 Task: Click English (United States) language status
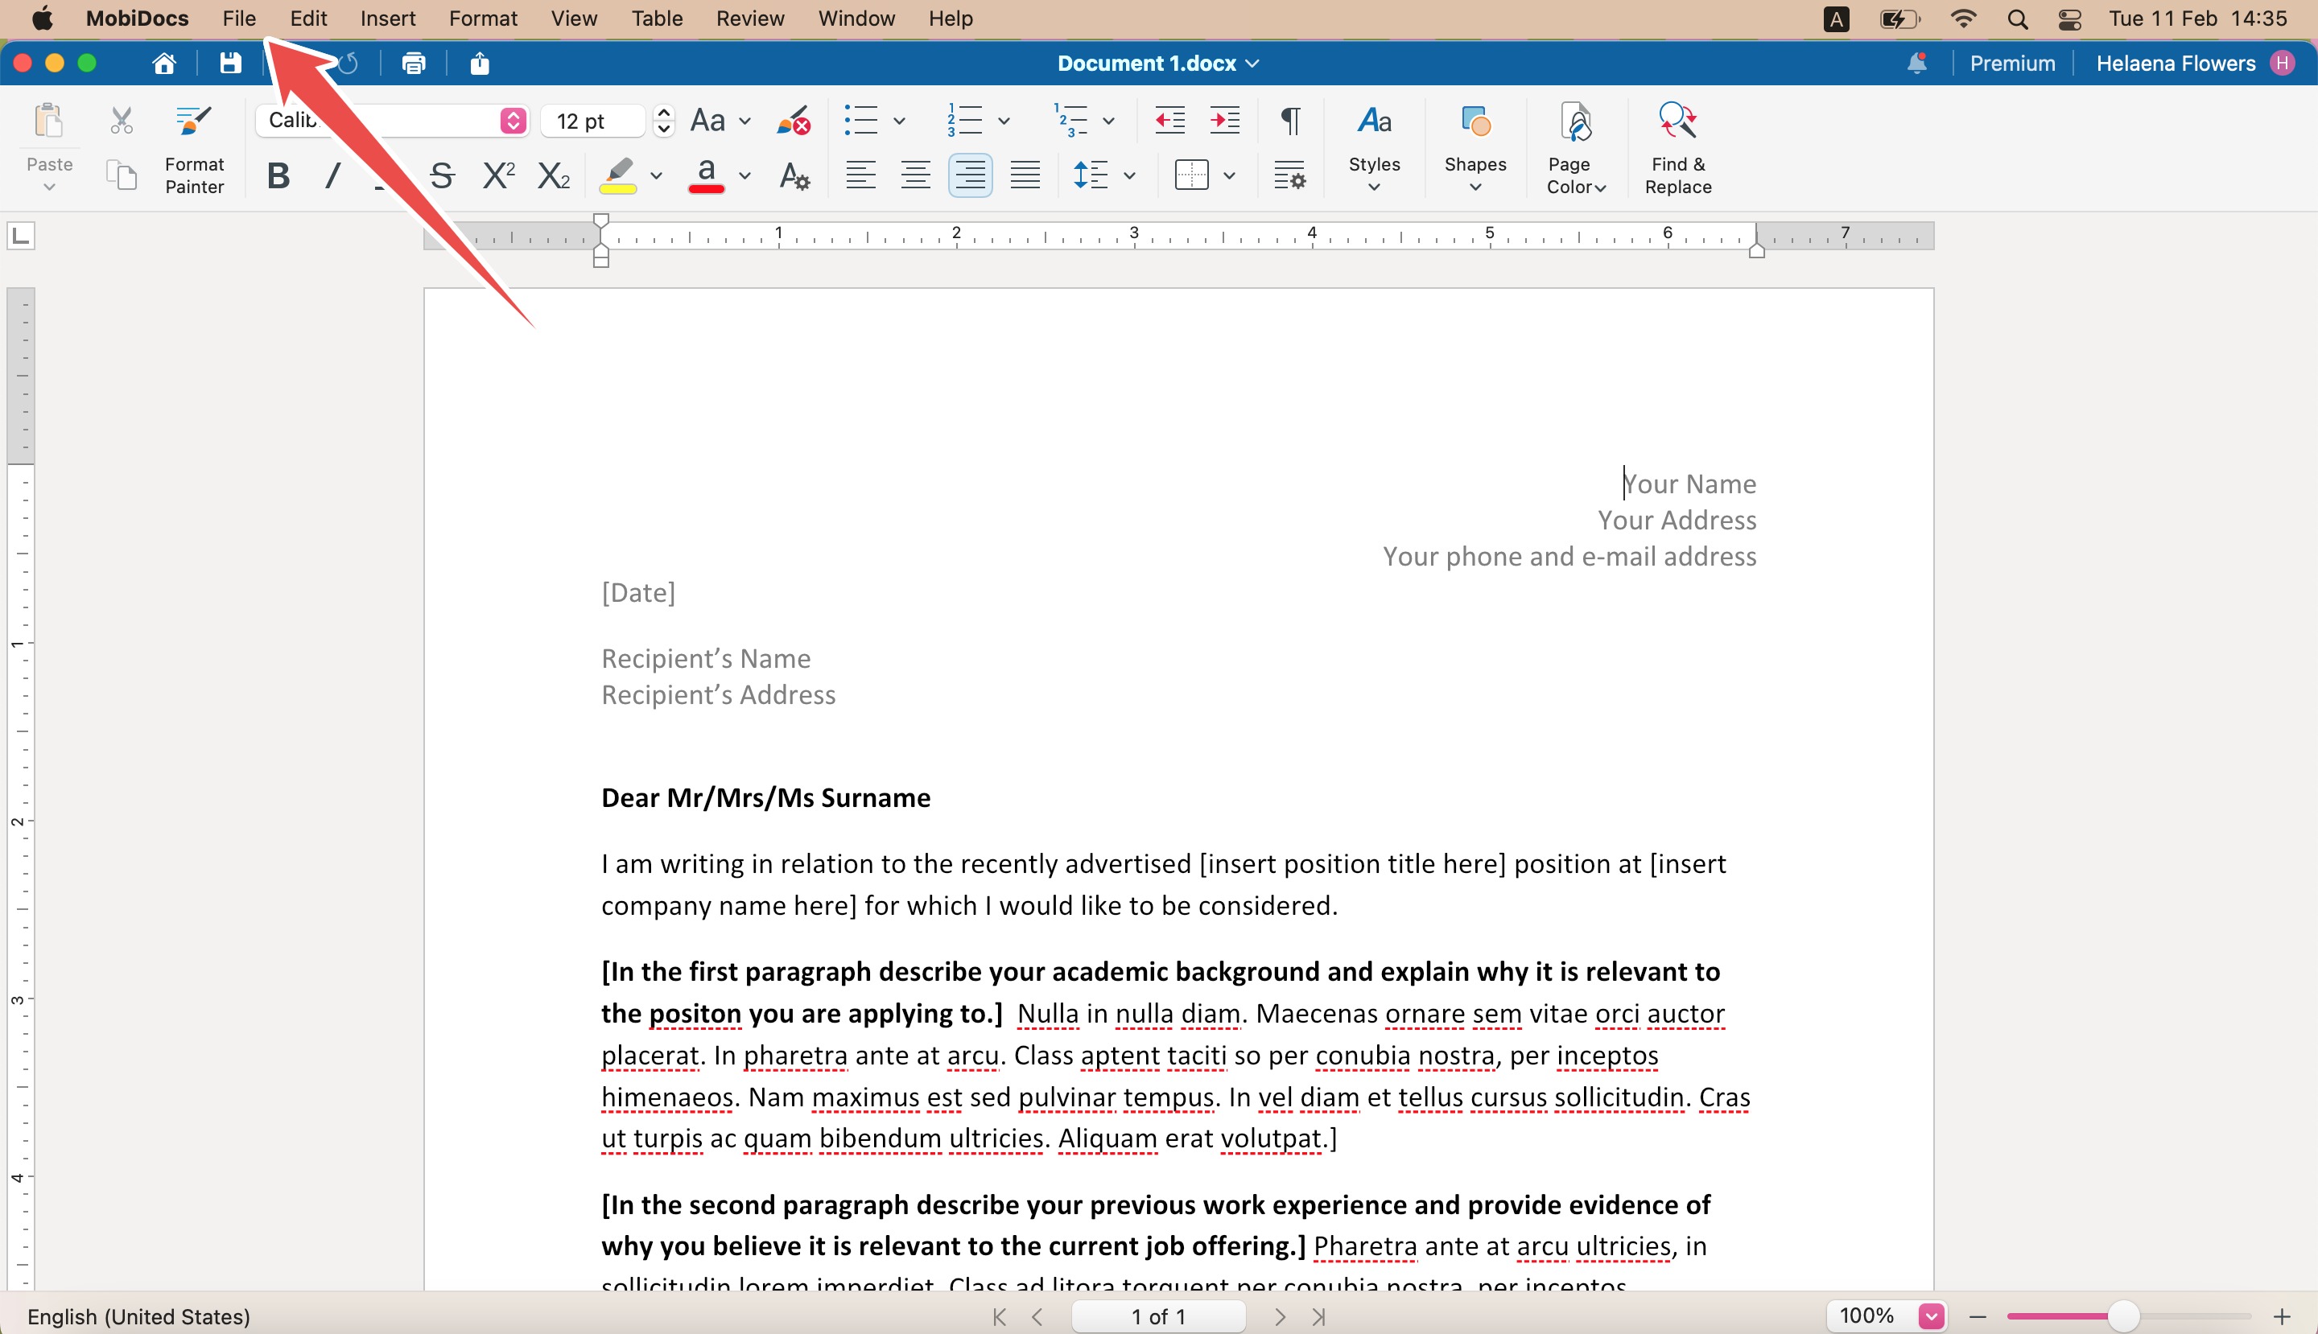(138, 1316)
